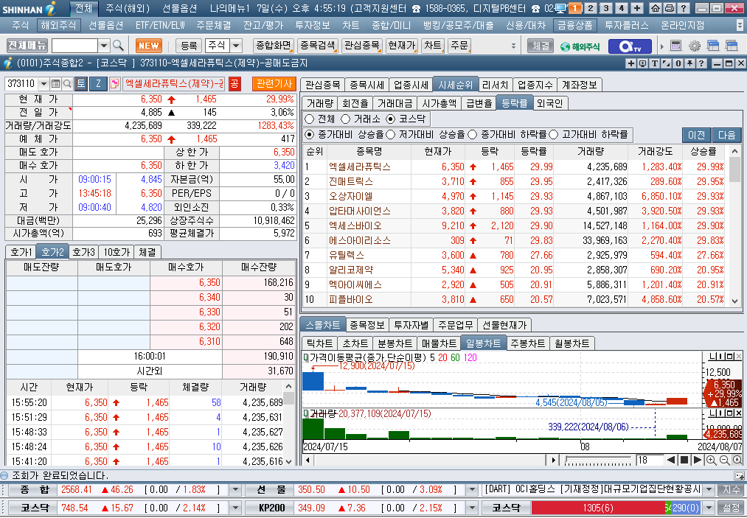Switch to virtual screen 2

coord(591,8)
